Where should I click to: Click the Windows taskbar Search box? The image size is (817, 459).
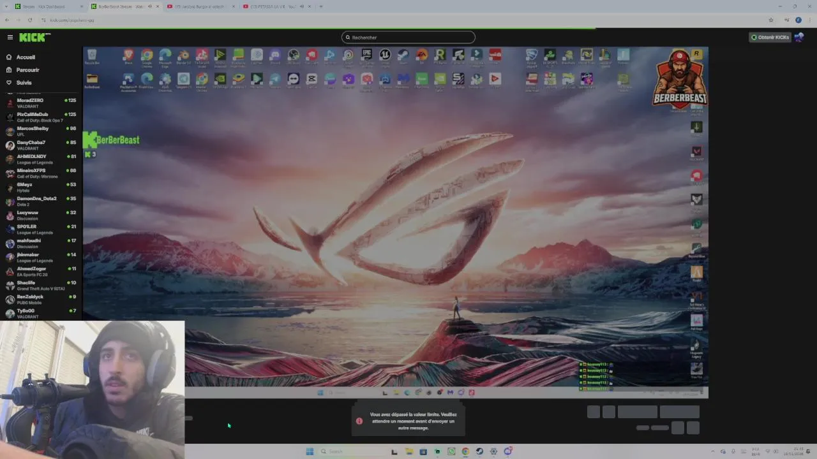tap(351, 451)
